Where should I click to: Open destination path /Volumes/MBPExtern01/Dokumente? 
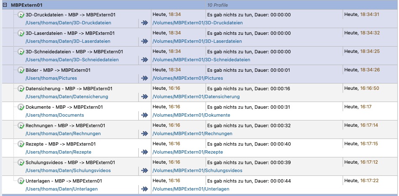[191, 115]
